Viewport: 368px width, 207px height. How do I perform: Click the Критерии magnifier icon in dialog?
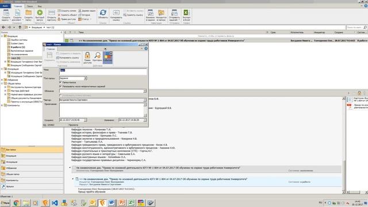pos(97,57)
